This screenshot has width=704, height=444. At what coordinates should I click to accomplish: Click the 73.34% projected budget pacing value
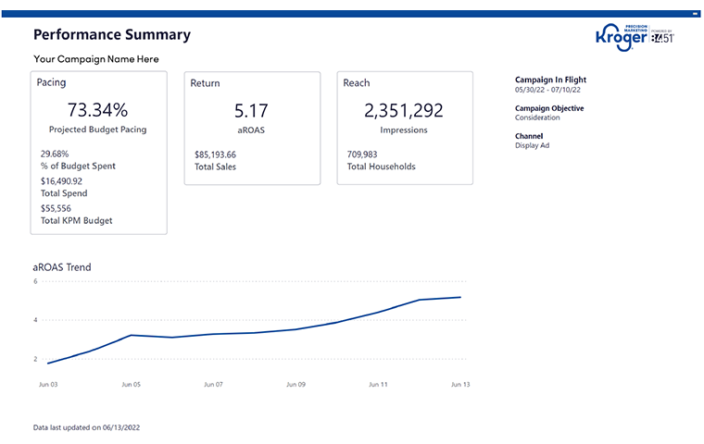click(x=97, y=110)
